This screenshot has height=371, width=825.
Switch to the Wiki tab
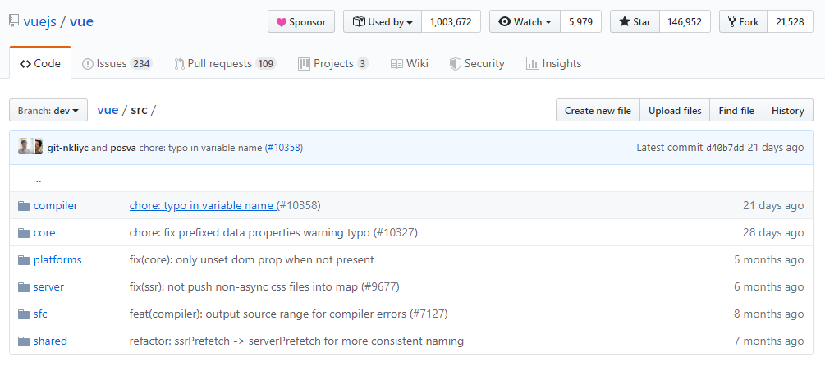(410, 64)
